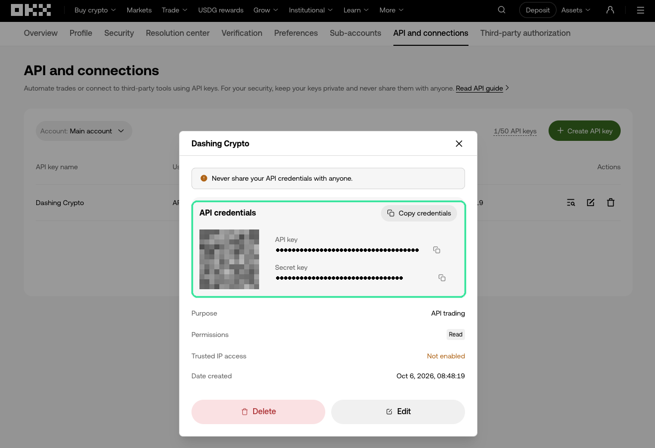Click the OKX logo
This screenshot has width=655, height=448.
click(x=31, y=10)
